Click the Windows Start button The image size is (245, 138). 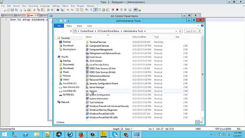pos(4,135)
